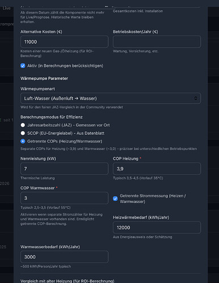Click the COP Warmwasser input field
The width and height of the screenshot is (219, 283).
click(x=64, y=198)
